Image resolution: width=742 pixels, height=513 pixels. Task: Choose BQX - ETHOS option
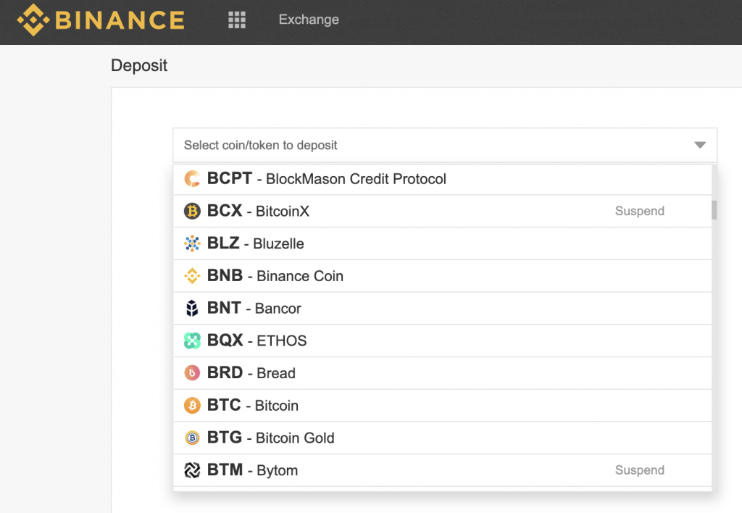[443, 341]
